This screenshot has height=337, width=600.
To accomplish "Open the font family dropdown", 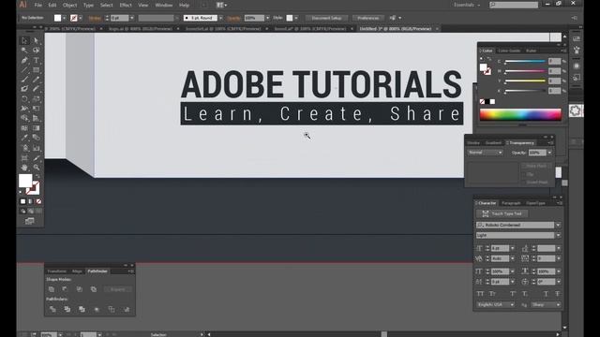I will point(558,225).
